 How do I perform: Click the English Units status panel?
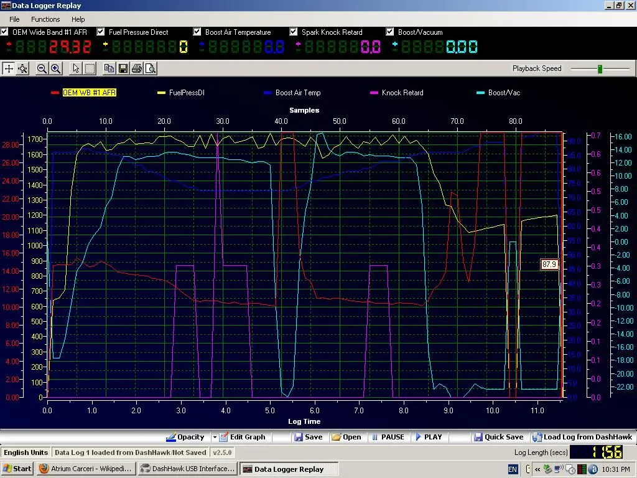(x=26, y=452)
